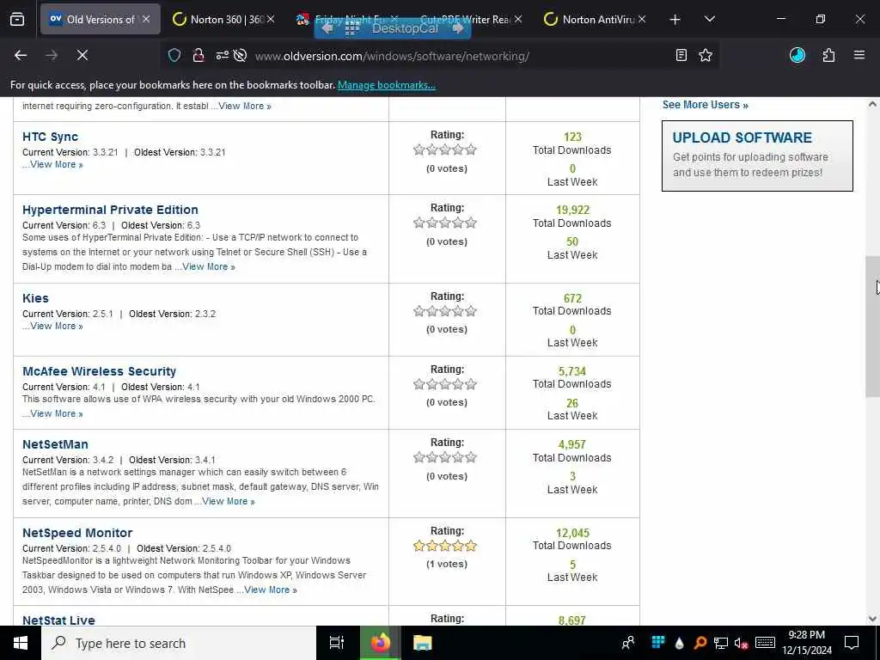Click Firefox icon on the taskbar

coord(380,643)
